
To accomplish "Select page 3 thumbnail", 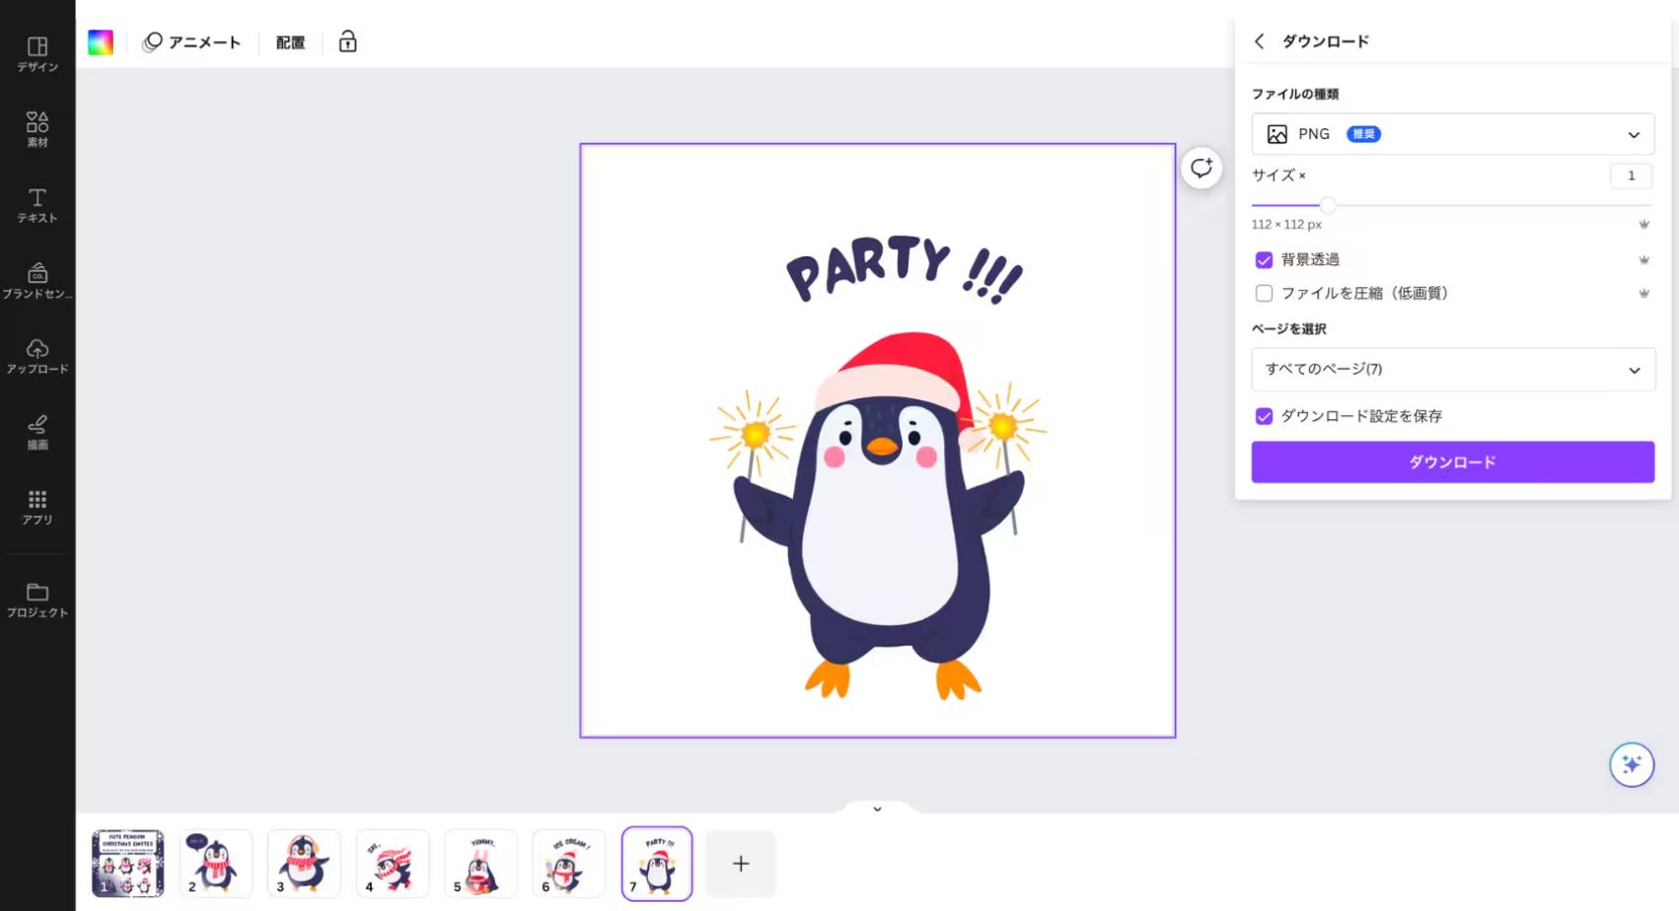I will coord(304,864).
